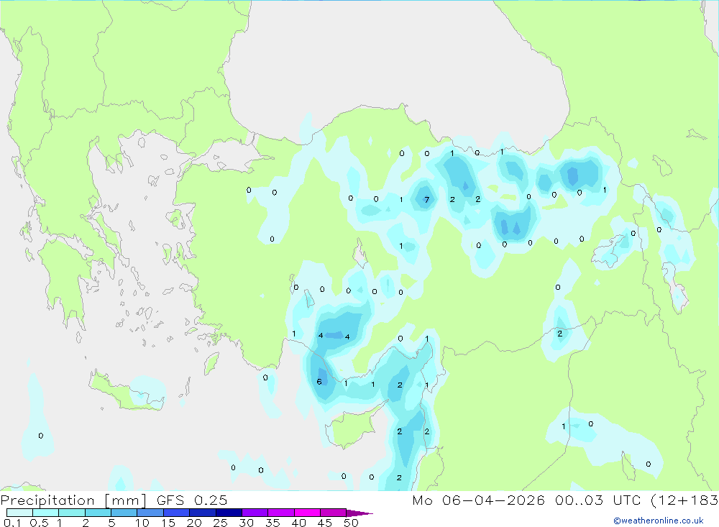Click the "GFS 0.25" model label
The image size is (719, 527).
pos(192,500)
